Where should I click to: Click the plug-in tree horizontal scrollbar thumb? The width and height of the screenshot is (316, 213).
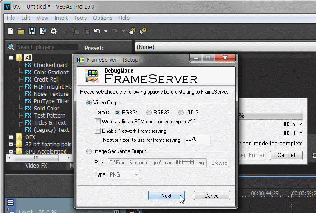click(36, 158)
